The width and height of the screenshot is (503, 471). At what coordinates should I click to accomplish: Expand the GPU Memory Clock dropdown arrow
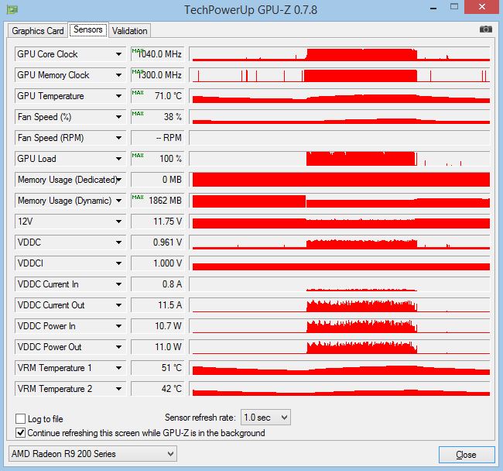click(x=118, y=75)
